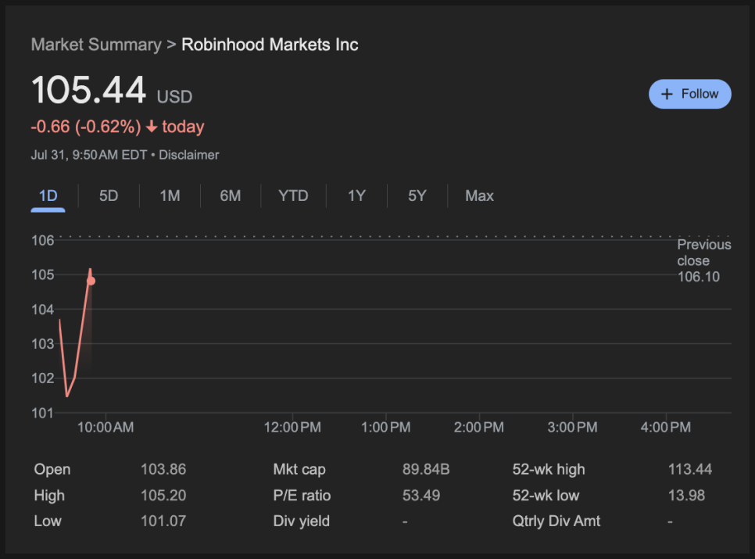Switch to the 1Y tab
This screenshot has height=559, width=755.
click(x=357, y=196)
